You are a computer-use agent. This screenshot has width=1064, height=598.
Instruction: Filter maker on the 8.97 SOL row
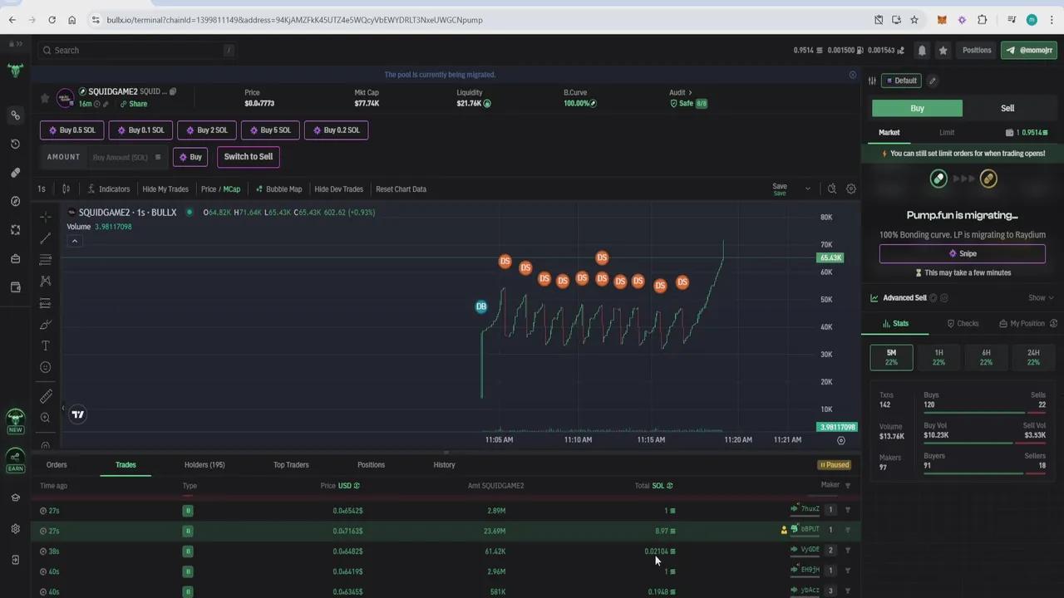point(848,530)
